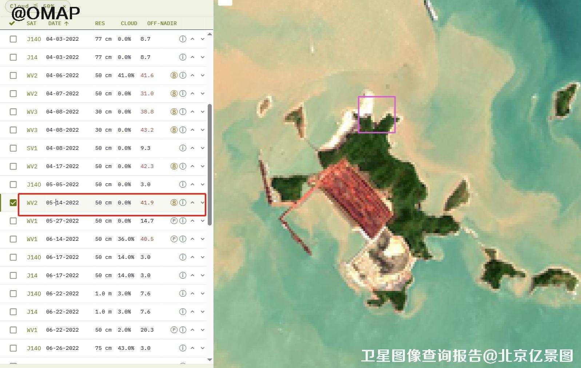Viewport: 581px width, 368px height.
Task: Open info icon for J140 04-03-2022 row
Action: pyautogui.click(x=183, y=39)
